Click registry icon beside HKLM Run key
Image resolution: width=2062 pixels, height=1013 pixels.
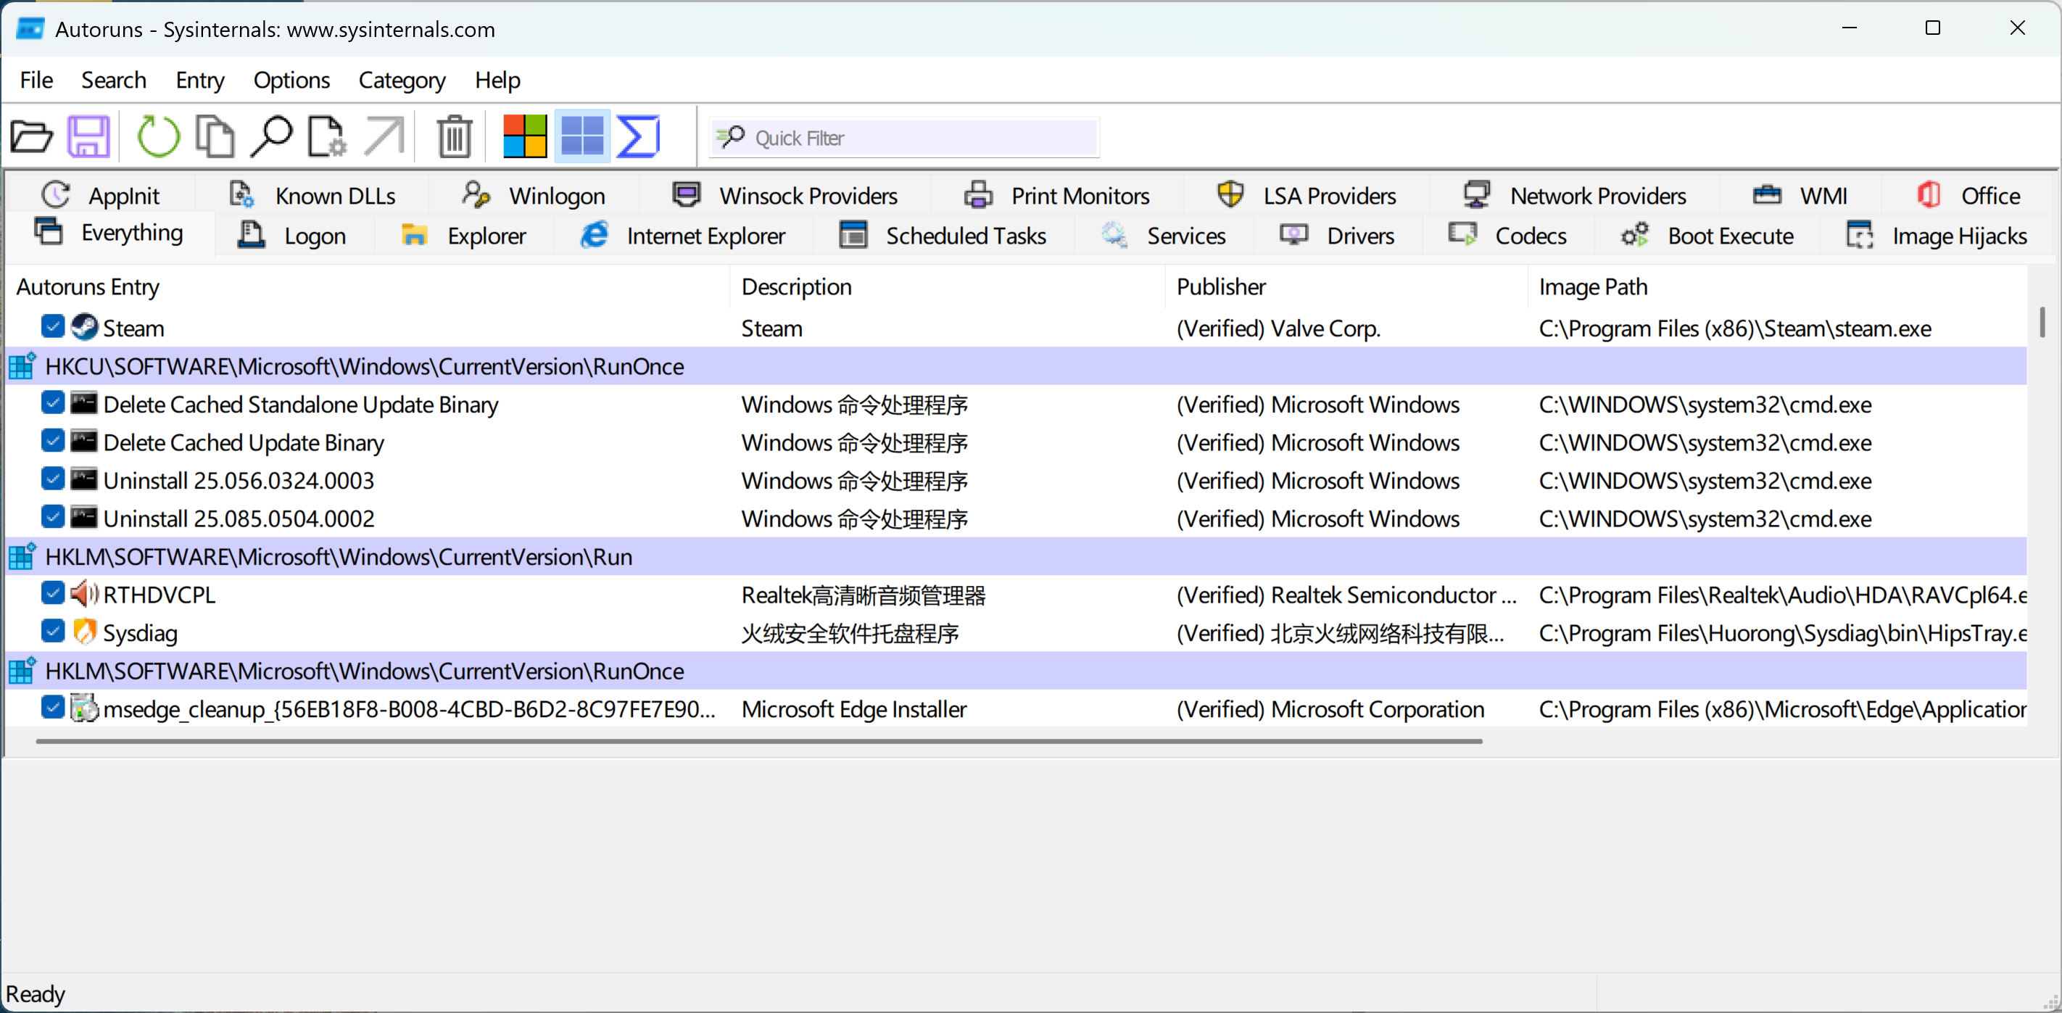point(22,557)
